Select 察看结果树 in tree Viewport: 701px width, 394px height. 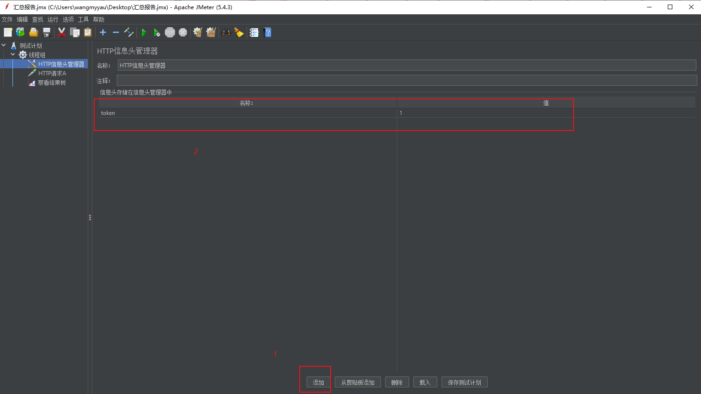pyautogui.click(x=52, y=83)
